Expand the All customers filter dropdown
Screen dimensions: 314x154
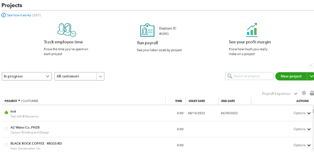pos(100,76)
